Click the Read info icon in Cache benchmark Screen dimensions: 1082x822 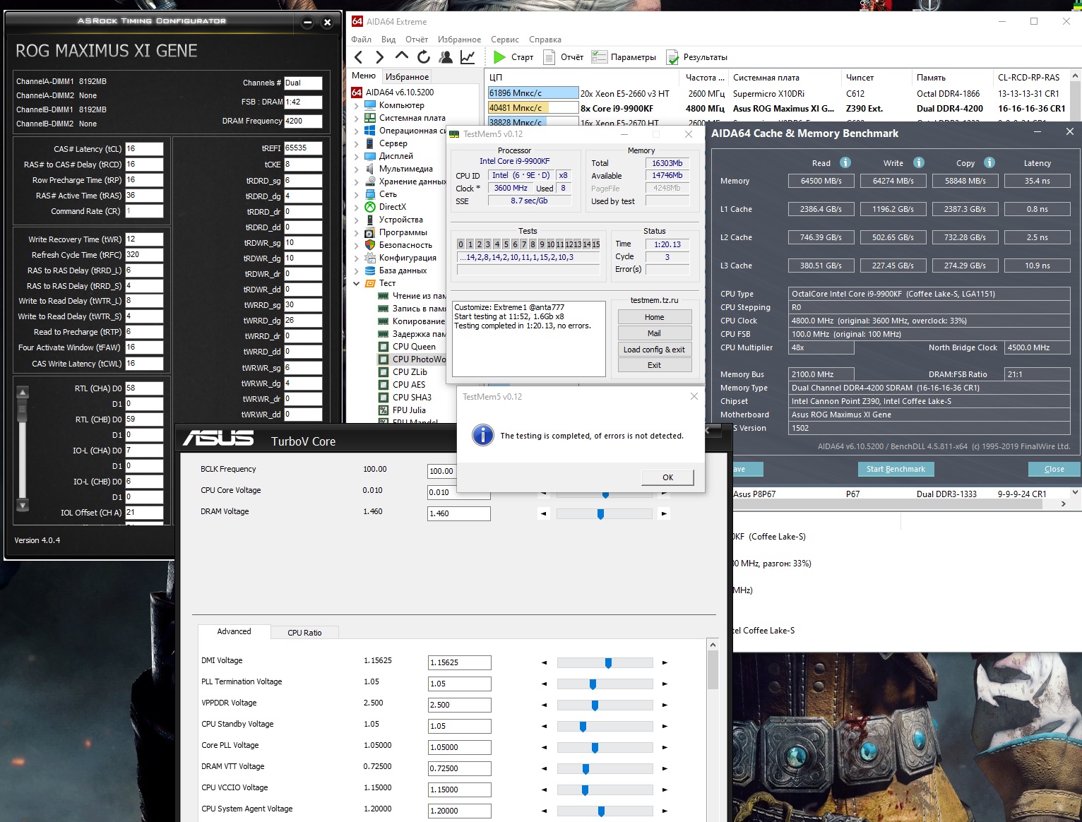[845, 162]
